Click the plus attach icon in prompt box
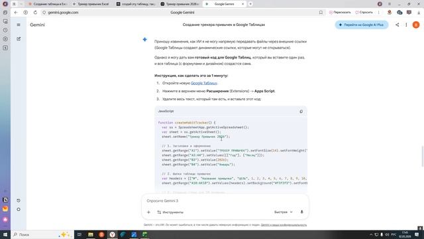Screen dimensions: 424x239 pos(148,212)
